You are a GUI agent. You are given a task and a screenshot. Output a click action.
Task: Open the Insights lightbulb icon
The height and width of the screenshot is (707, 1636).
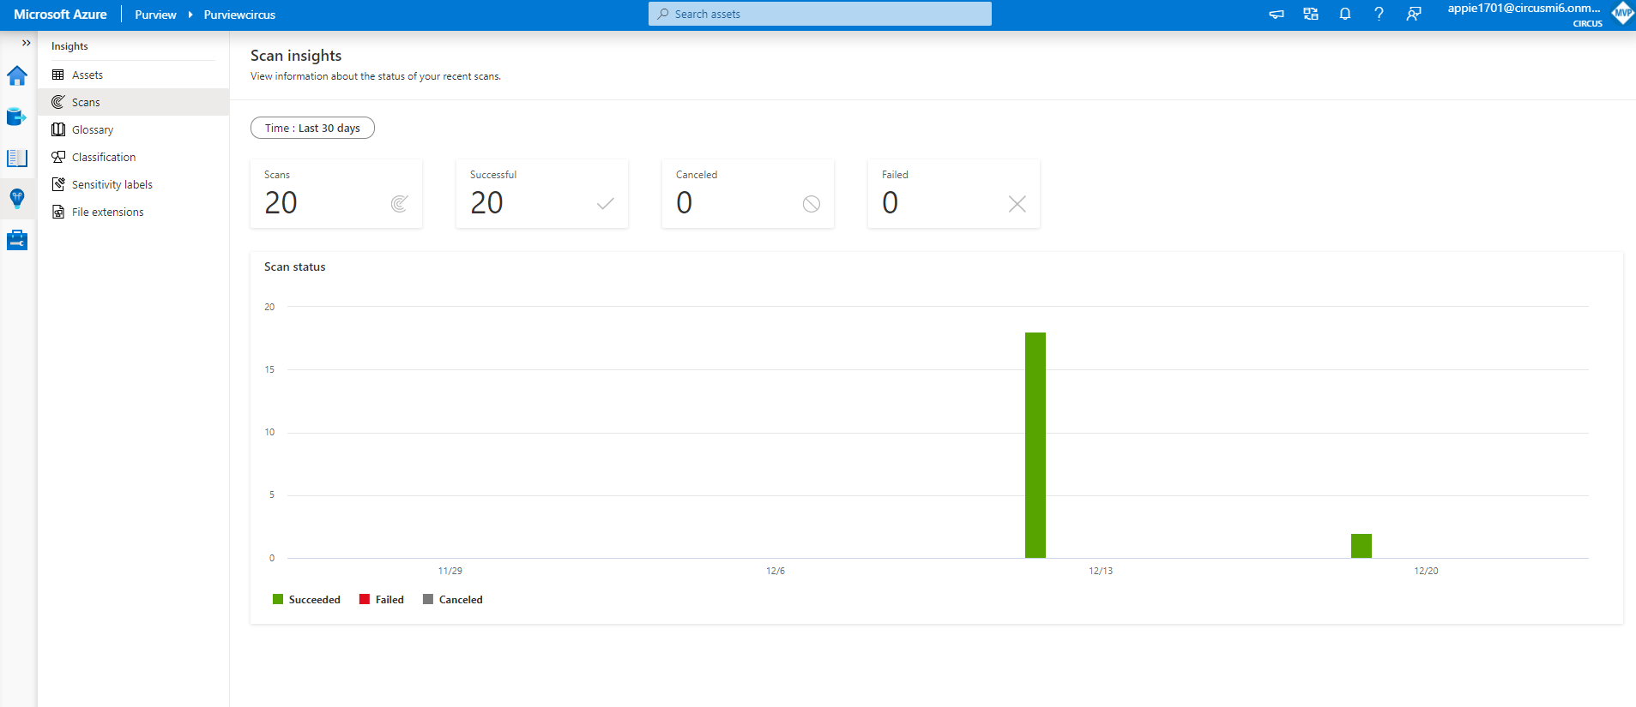17,199
